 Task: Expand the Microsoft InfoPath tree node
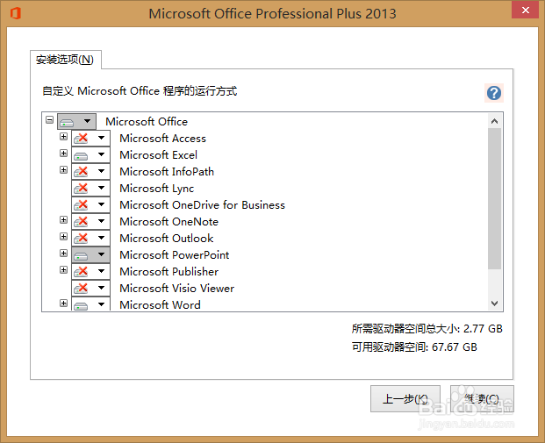pos(63,170)
